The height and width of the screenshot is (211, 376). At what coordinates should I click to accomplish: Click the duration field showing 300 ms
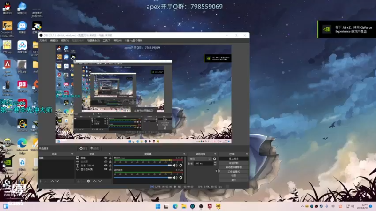click(x=204, y=163)
